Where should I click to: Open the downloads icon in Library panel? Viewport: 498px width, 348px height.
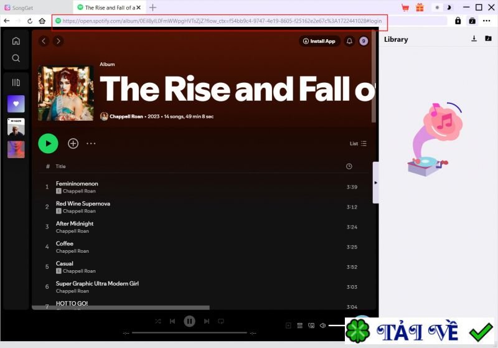(x=474, y=39)
